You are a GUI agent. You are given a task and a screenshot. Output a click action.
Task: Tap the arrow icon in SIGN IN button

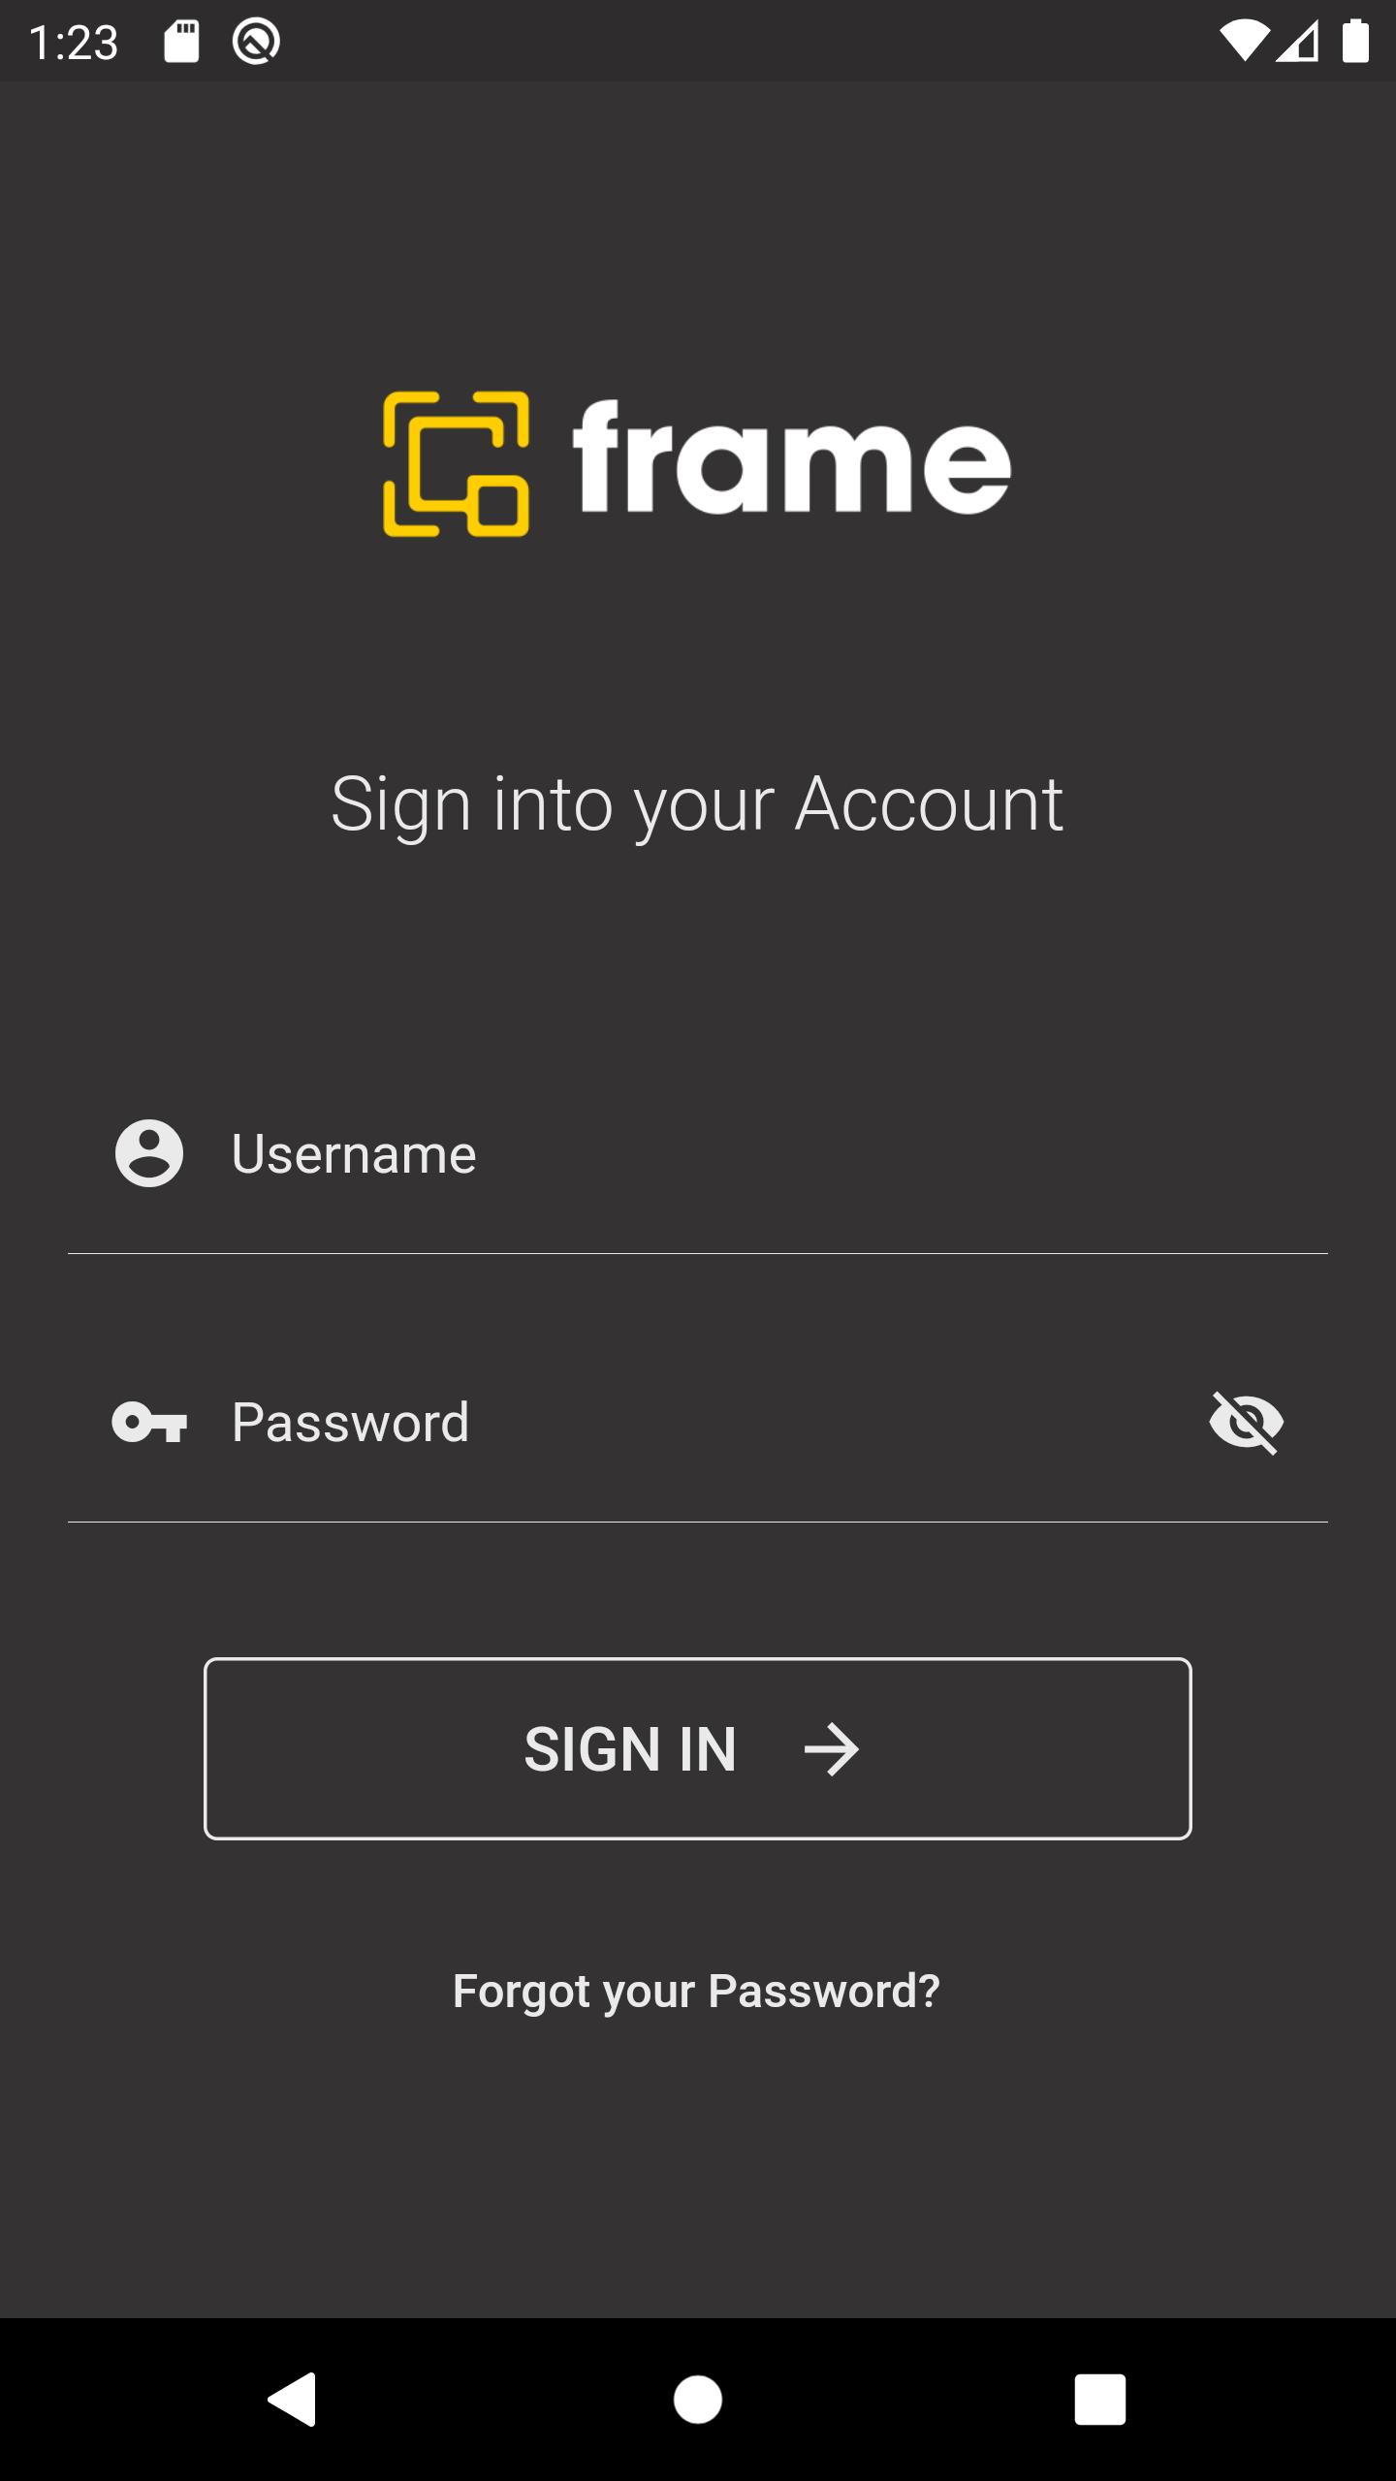tap(832, 1749)
